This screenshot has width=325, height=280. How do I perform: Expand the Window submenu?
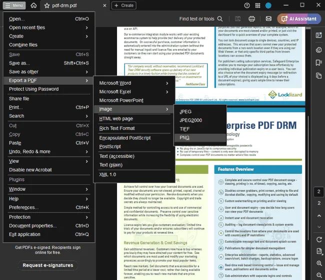49,189
